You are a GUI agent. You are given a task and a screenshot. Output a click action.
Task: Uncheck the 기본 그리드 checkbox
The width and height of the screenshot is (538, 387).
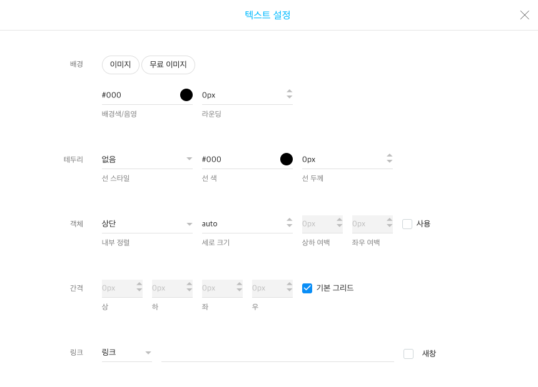(307, 288)
